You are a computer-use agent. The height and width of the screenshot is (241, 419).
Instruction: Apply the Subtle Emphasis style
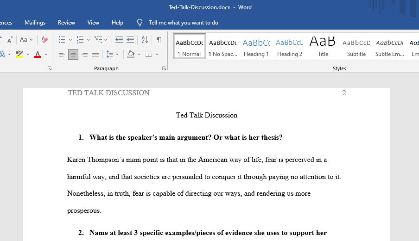pos(390,46)
